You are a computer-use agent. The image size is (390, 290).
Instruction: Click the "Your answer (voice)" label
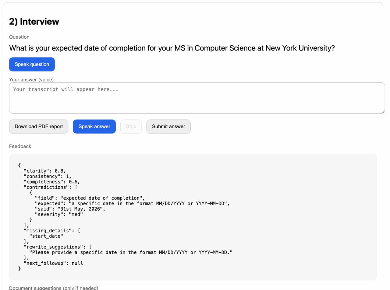(x=31, y=80)
